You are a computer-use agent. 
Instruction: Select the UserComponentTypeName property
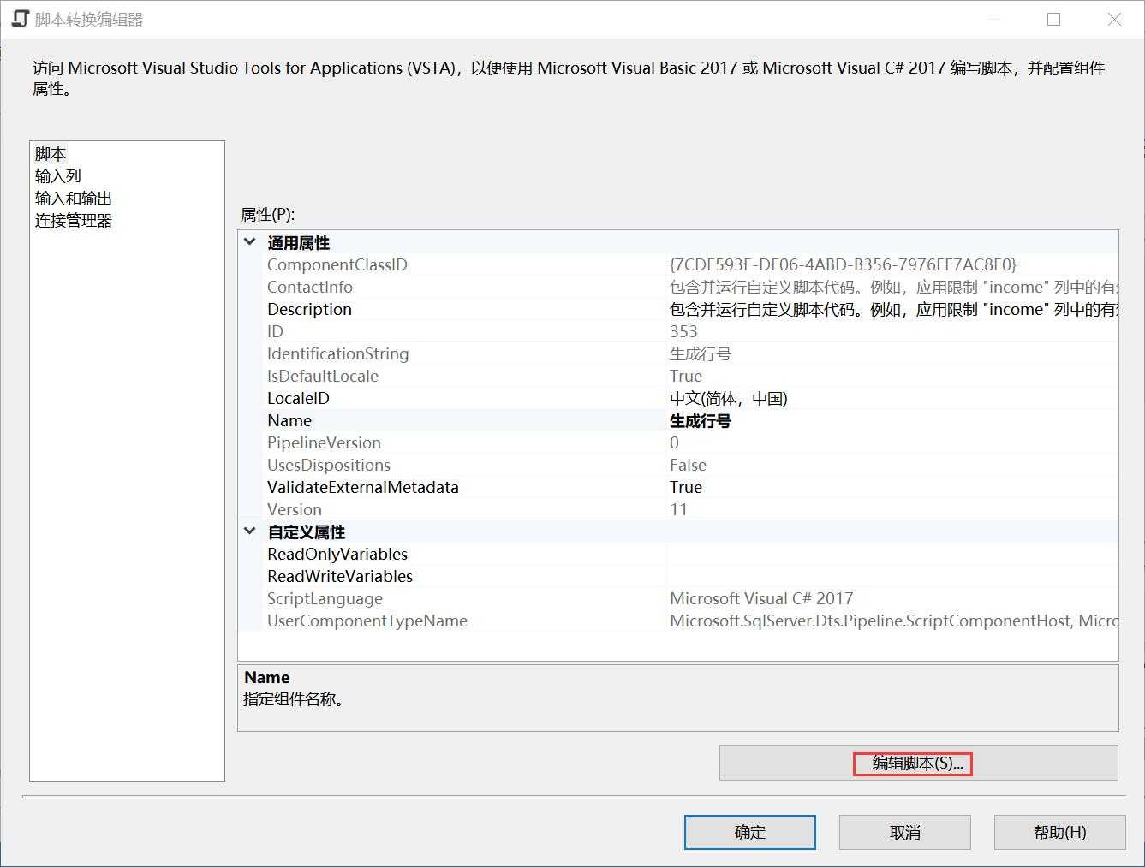click(x=367, y=621)
